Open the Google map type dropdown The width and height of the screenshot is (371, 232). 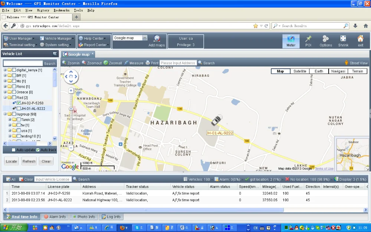coord(145,38)
